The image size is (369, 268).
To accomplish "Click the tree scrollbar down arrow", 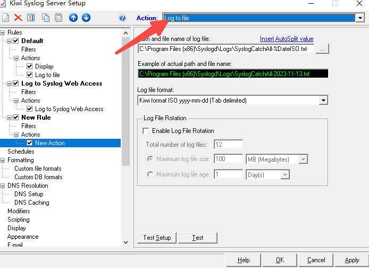I will [x=125, y=242].
